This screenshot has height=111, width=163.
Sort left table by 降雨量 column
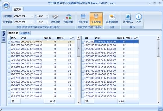pyautogui.click(x=50, y=38)
